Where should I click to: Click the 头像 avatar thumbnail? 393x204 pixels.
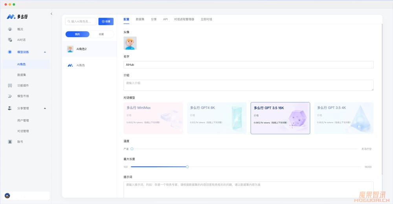[x=130, y=43]
